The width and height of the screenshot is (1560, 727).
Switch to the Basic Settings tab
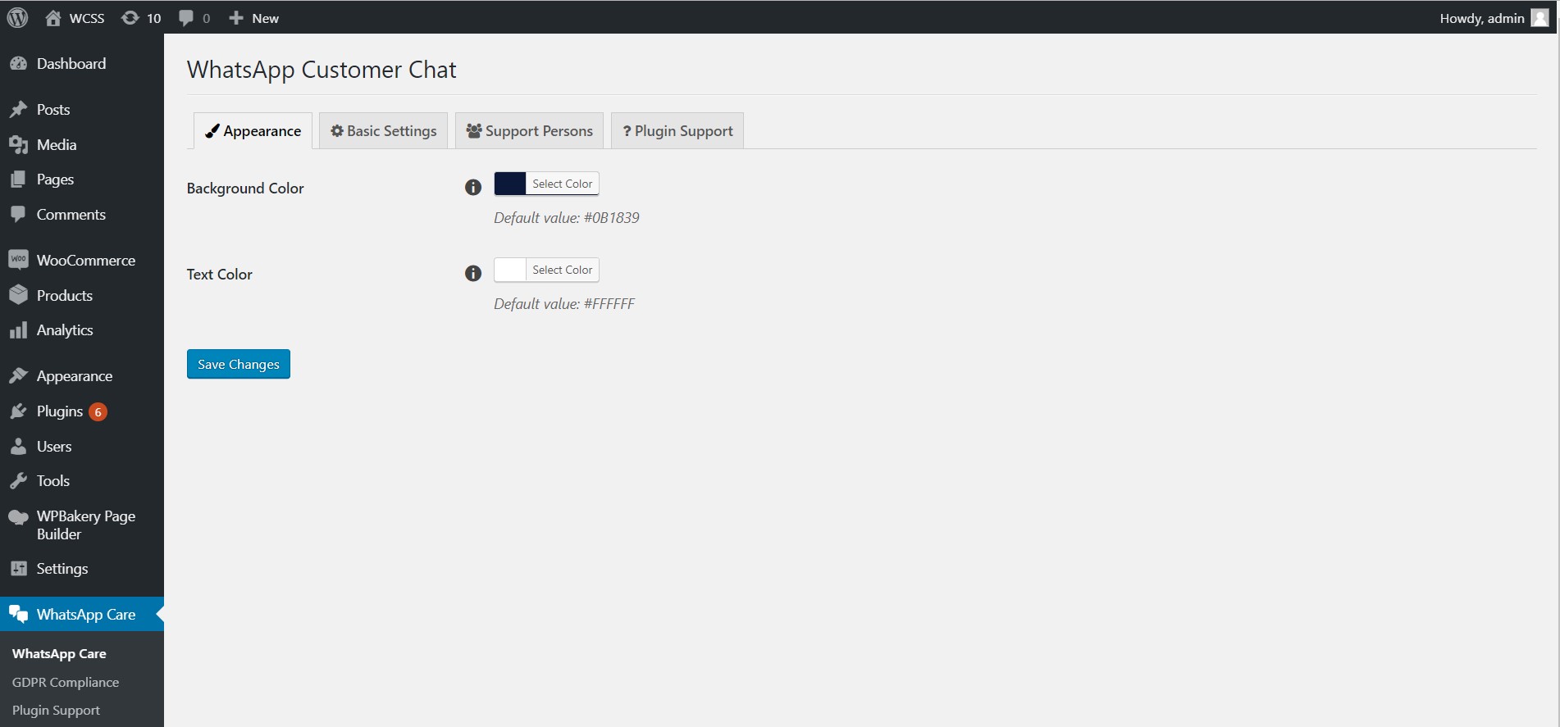click(x=383, y=131)
